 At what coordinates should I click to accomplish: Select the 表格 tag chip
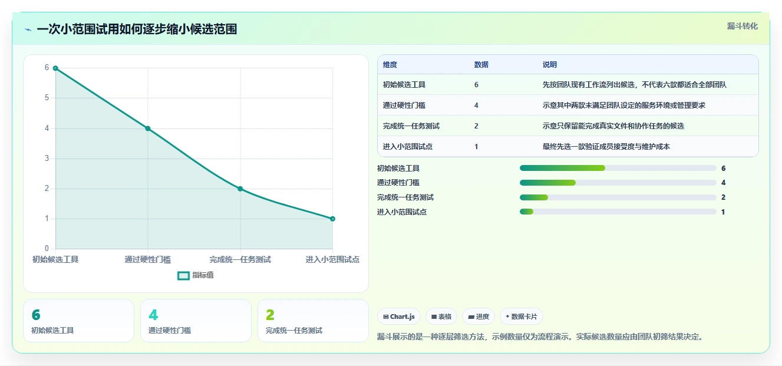click(441, 316)
